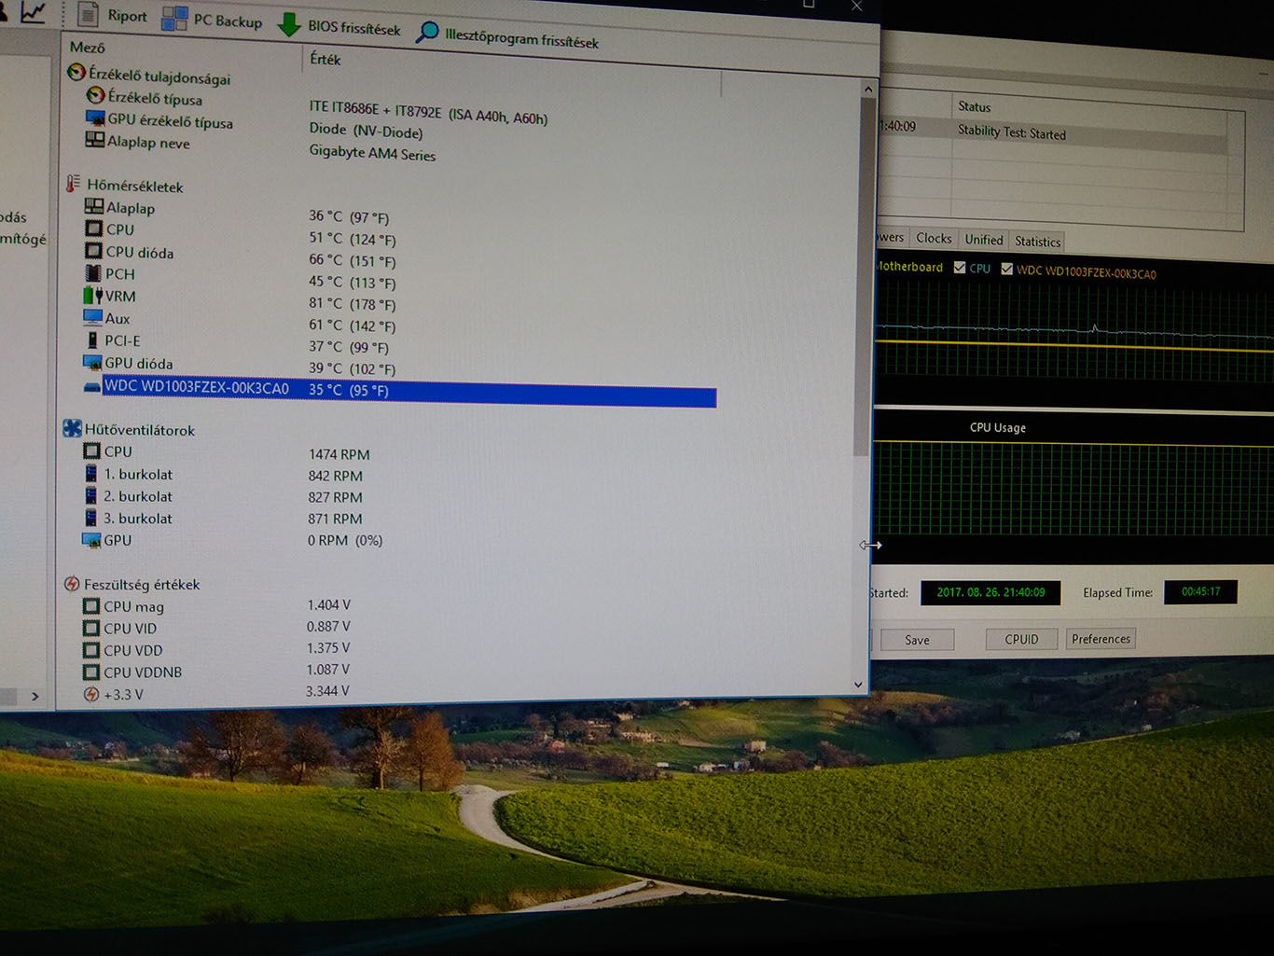Image resolution: width=1274 pixels, height=956 pixels.
Task: Click the Riport toolbar button
Action: [112, 15]
